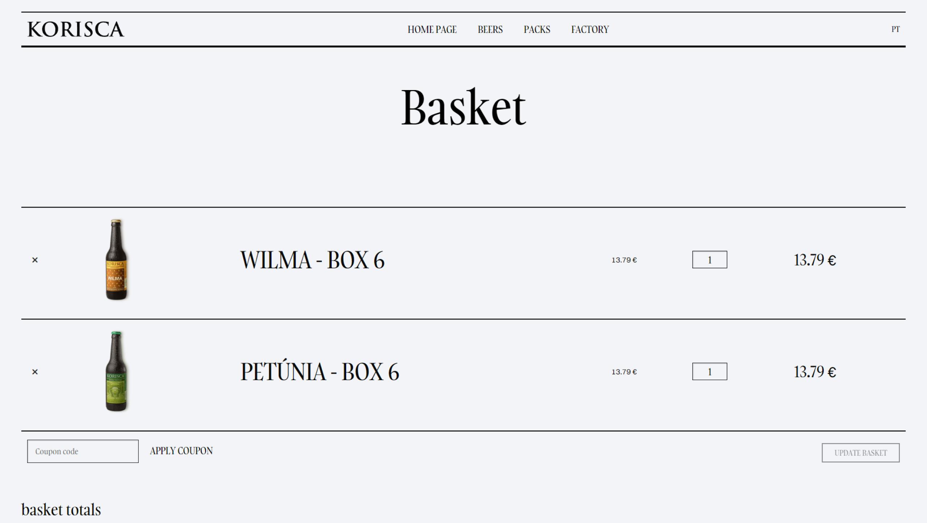Remove Petúnia Box 6 from basket
This screenshot has height=523, width=927.
35,372
